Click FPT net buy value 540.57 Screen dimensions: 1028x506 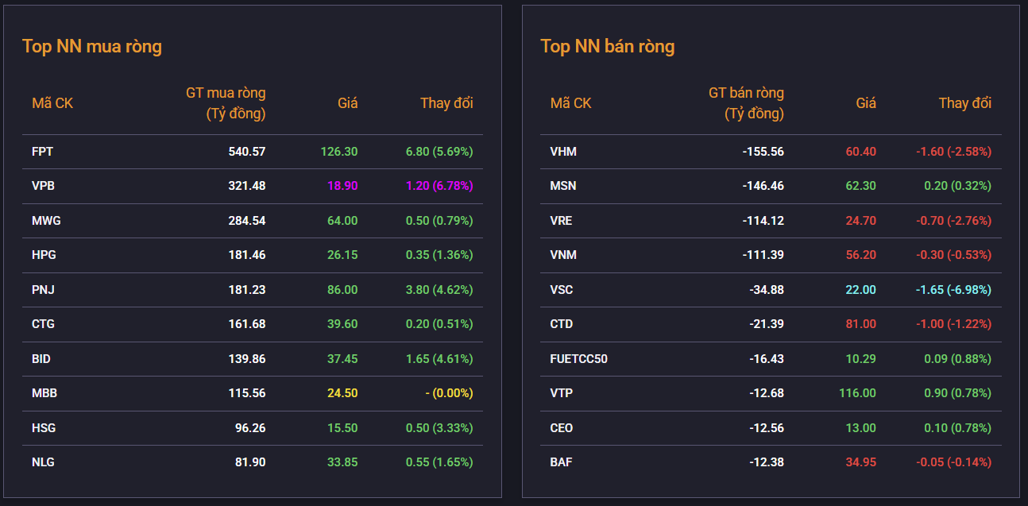pos(245,152)
